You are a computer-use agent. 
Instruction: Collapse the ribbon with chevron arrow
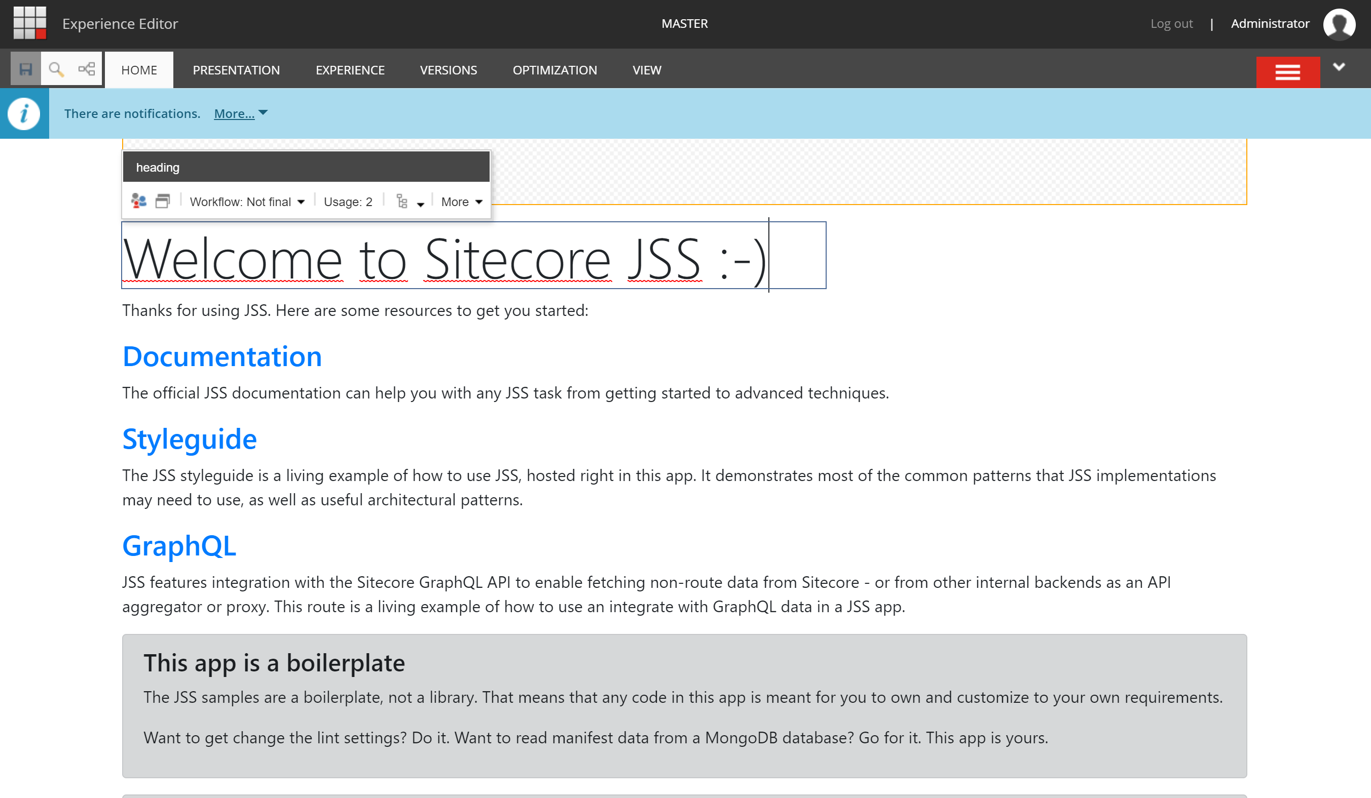pyautogui.click(x=1339, y=66)
